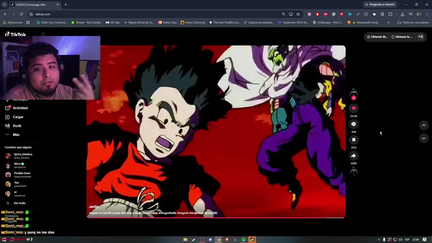Open the Actividad inbox in sidebar
The height and width of the screenshot is (243, 432).
click(17, 108)
